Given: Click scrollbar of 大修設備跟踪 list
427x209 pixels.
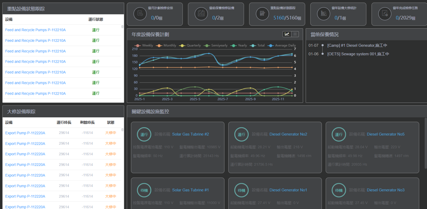Looking at the screenshot, I should (x=122, y=130).
